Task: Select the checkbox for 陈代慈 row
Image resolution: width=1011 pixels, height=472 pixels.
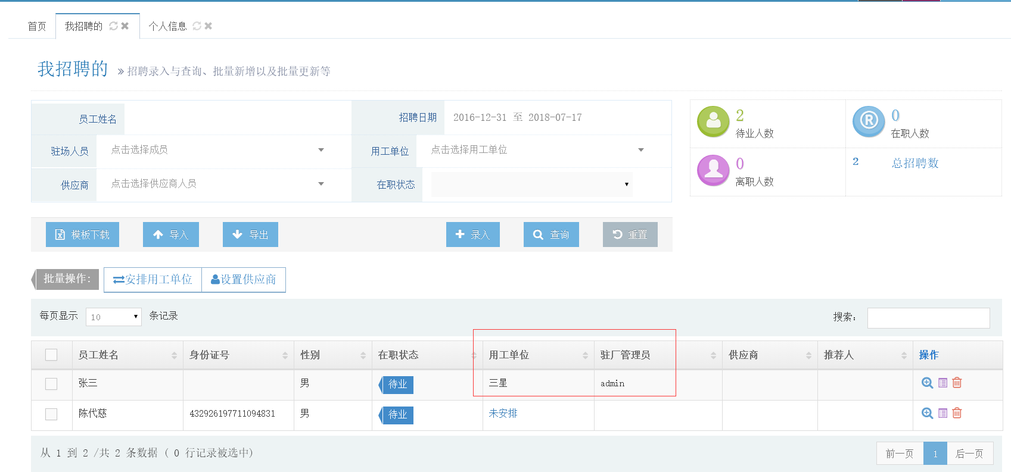Action: point(51,414)
